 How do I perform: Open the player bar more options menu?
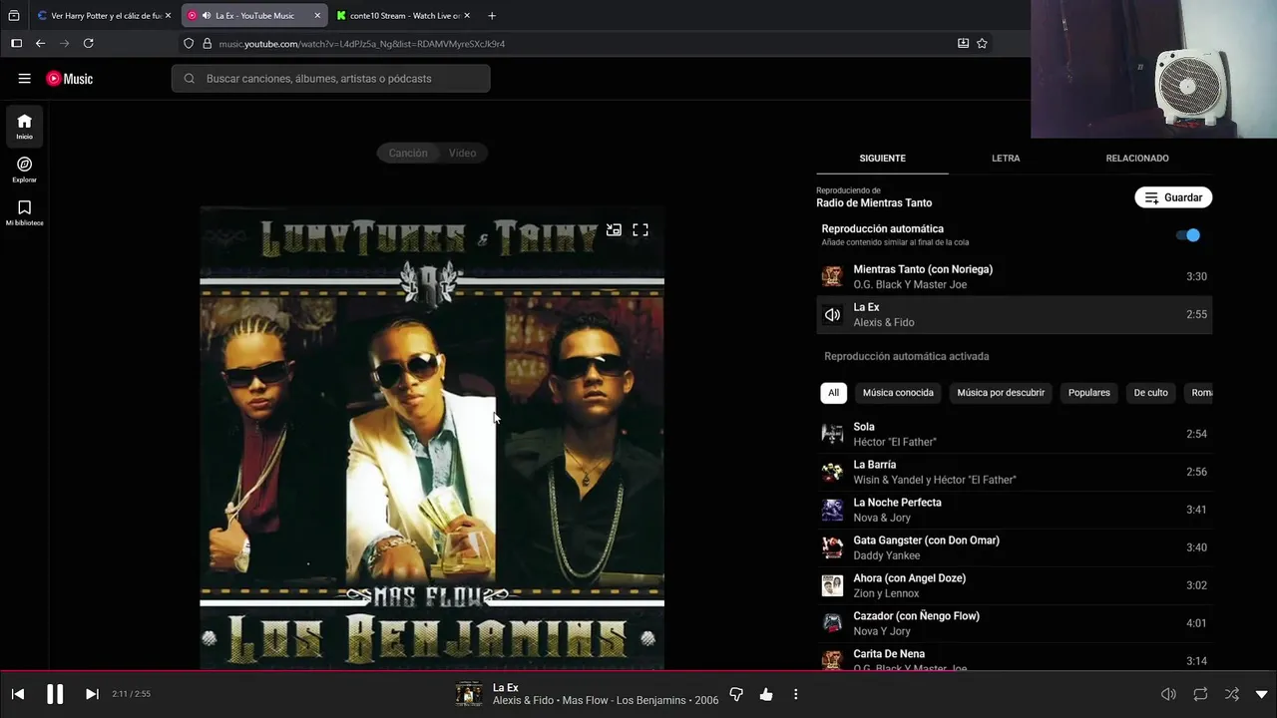click(x=795, y=694)
